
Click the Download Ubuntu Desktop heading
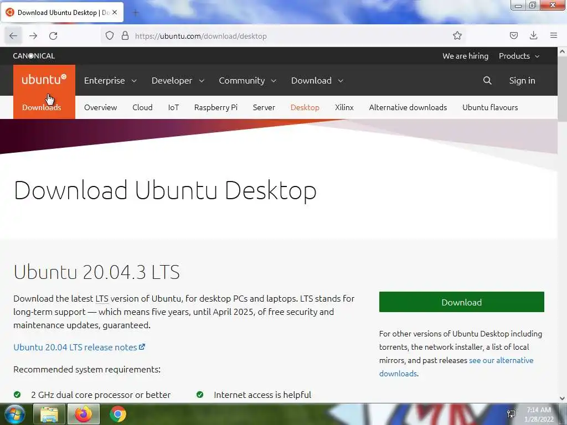coord(165,190)
